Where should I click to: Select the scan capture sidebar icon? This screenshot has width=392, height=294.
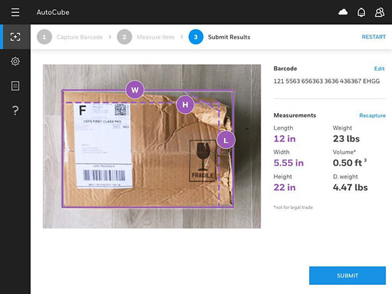point(15,37)
